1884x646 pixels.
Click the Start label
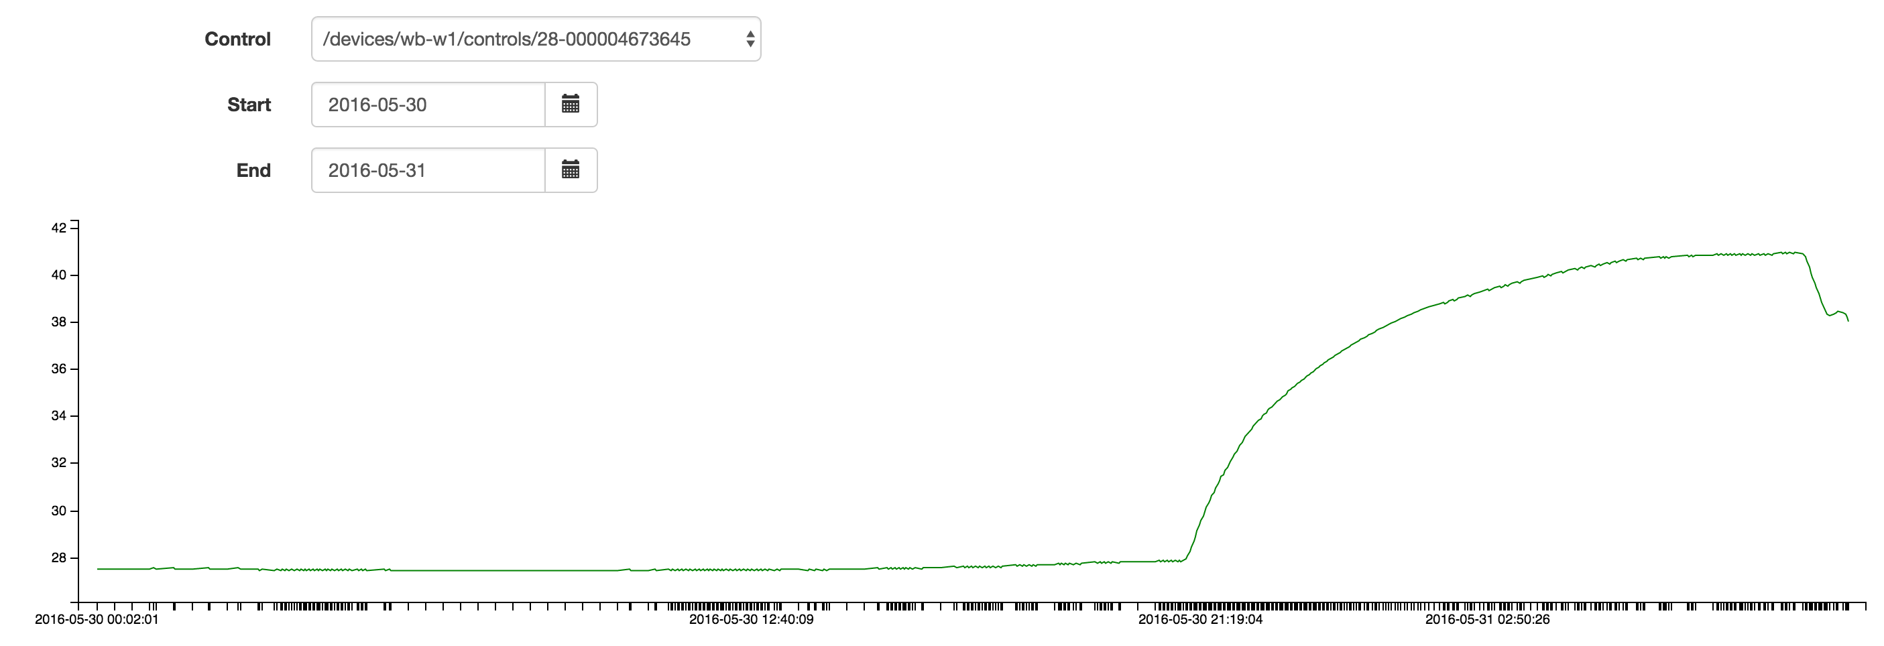(x=249, y=105)
